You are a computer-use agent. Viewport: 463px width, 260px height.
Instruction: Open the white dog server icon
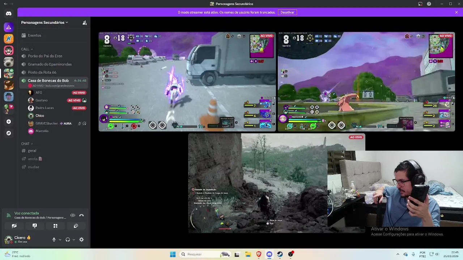click(9, 62)
